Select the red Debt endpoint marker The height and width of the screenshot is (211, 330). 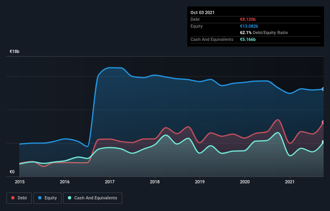tap(323, 122)
